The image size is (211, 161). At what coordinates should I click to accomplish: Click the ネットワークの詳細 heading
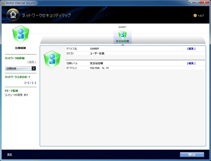[x=15, y=58]
